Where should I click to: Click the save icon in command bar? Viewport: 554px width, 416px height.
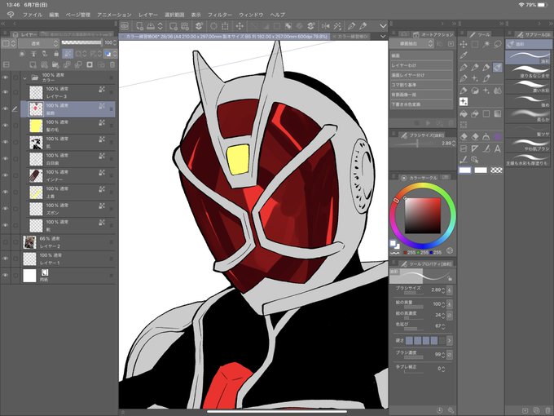(151, 26)
